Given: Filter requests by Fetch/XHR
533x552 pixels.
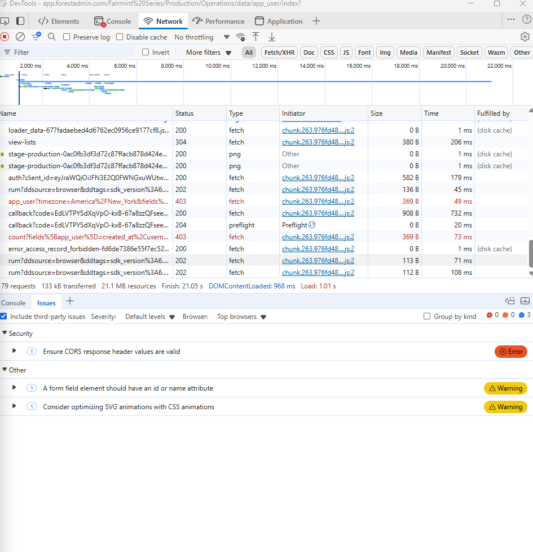Looking at the screenshot, I should tap(279, 52).
